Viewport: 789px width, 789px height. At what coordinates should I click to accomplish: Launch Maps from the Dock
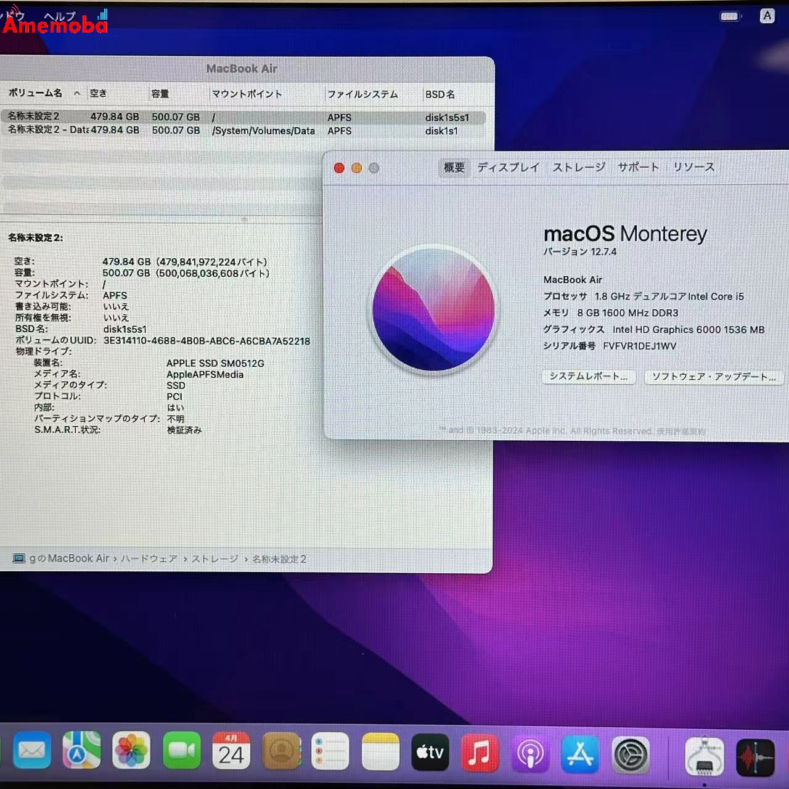(x=82, y=752)
